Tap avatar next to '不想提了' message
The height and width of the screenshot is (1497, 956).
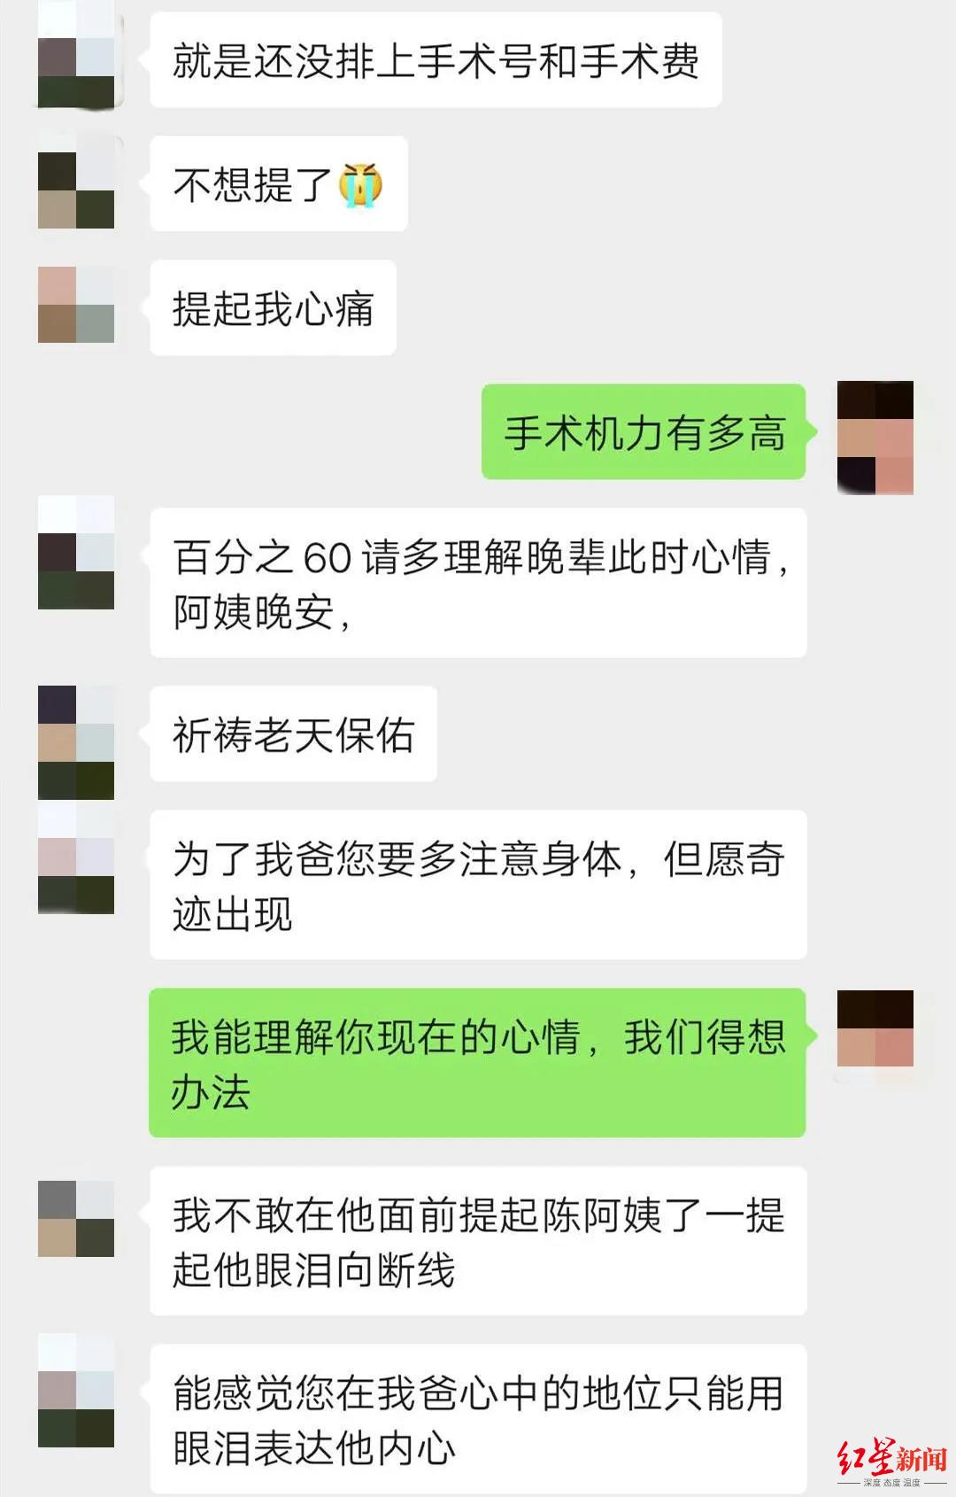76,183
